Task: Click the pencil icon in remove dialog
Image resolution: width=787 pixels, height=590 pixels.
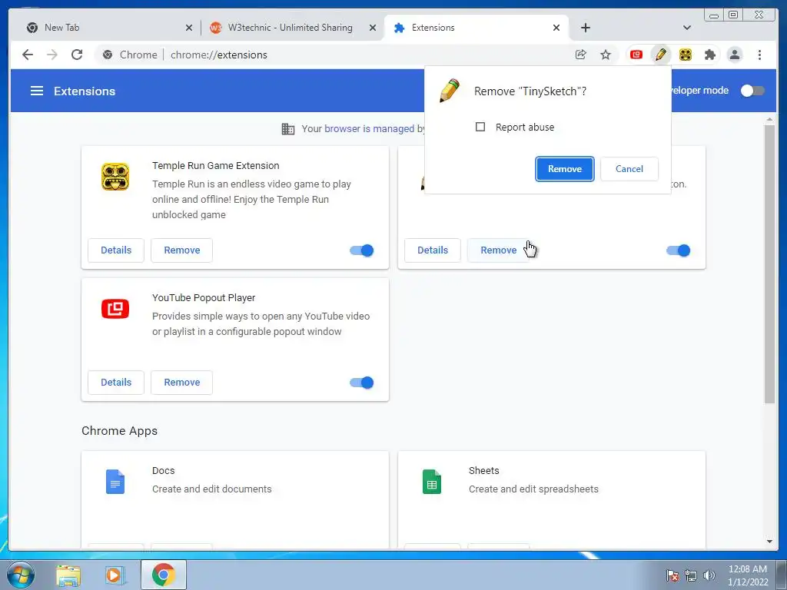Action: click(x=449, y=91)
